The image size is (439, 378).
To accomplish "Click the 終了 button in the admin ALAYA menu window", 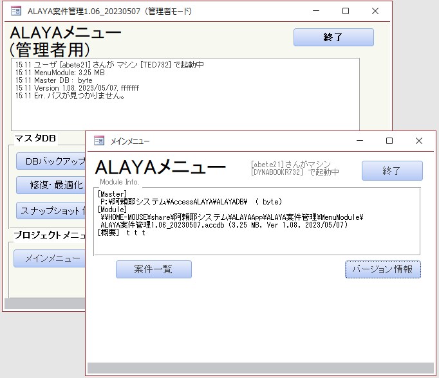I will coord(333,37).
